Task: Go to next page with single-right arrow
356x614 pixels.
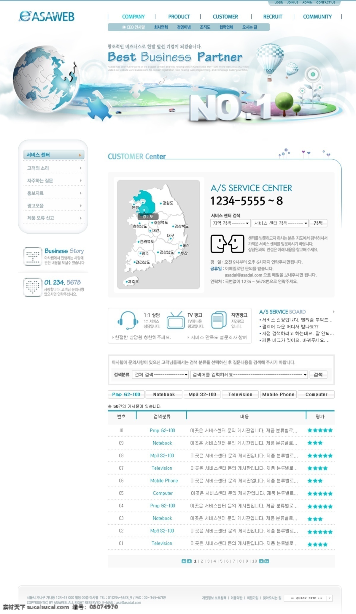Action: coord(261,561)
